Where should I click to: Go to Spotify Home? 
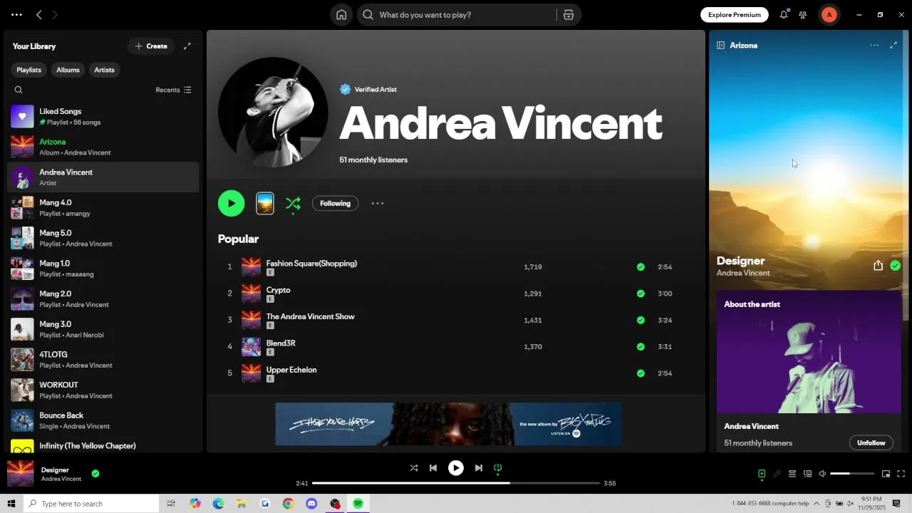tap(341, 15)
